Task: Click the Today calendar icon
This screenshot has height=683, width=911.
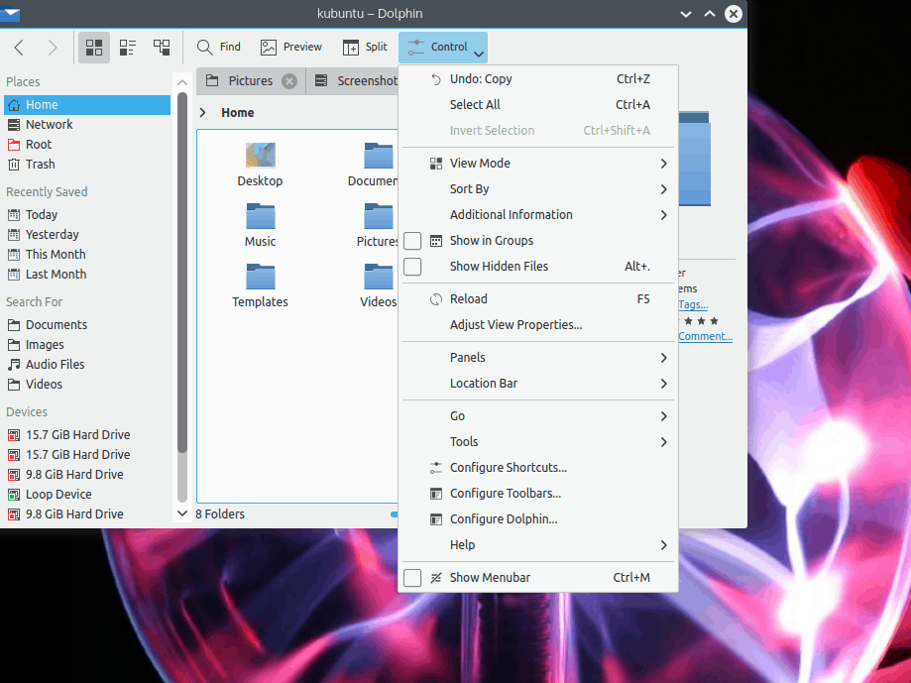Action: point(14,215)
